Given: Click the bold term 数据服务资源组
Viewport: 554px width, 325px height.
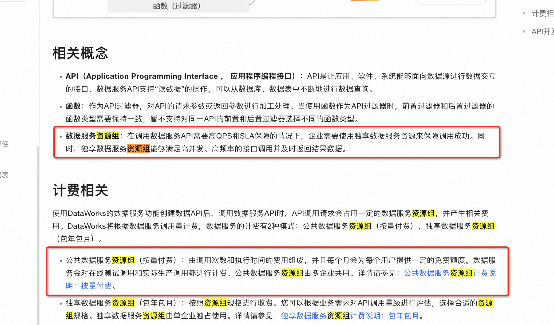Looking at the screenshot, I should click(92, 136).
